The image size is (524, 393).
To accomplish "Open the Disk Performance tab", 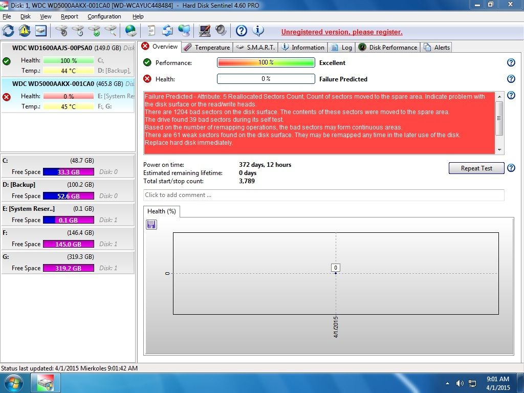I will pos(388,48).
